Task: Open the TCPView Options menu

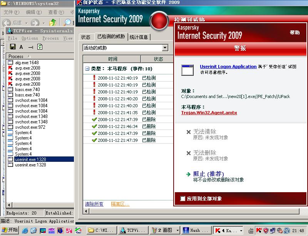Action: (x=30, y=38)
